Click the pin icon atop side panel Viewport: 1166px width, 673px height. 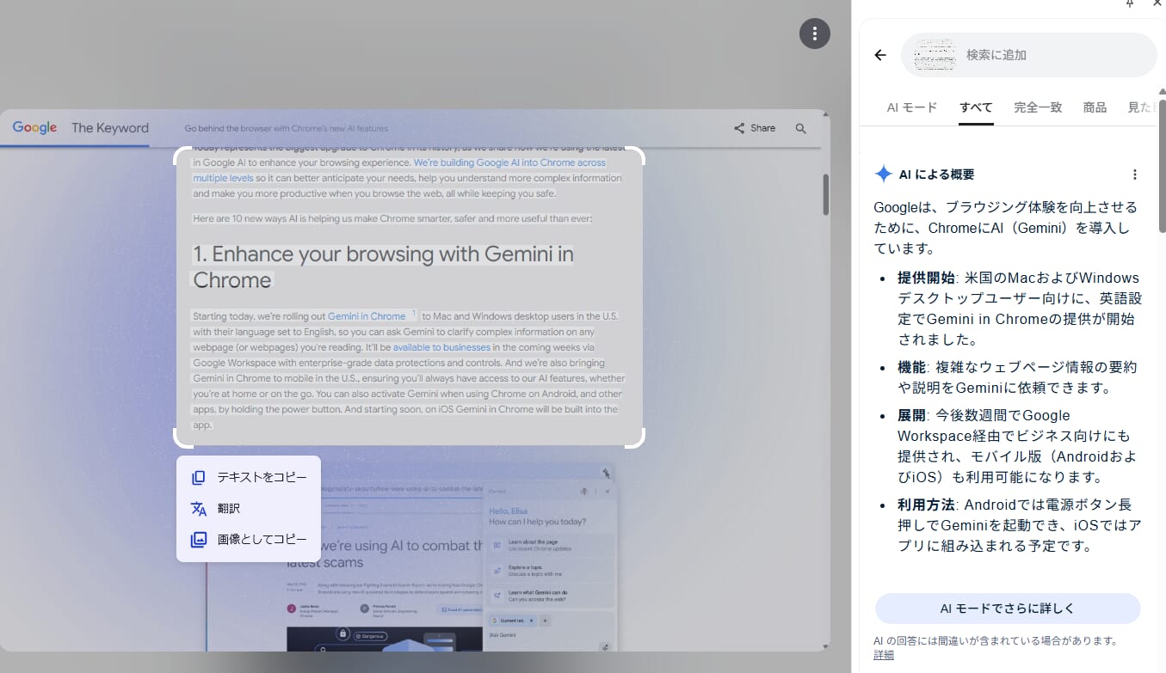[x=1130, y=3]
